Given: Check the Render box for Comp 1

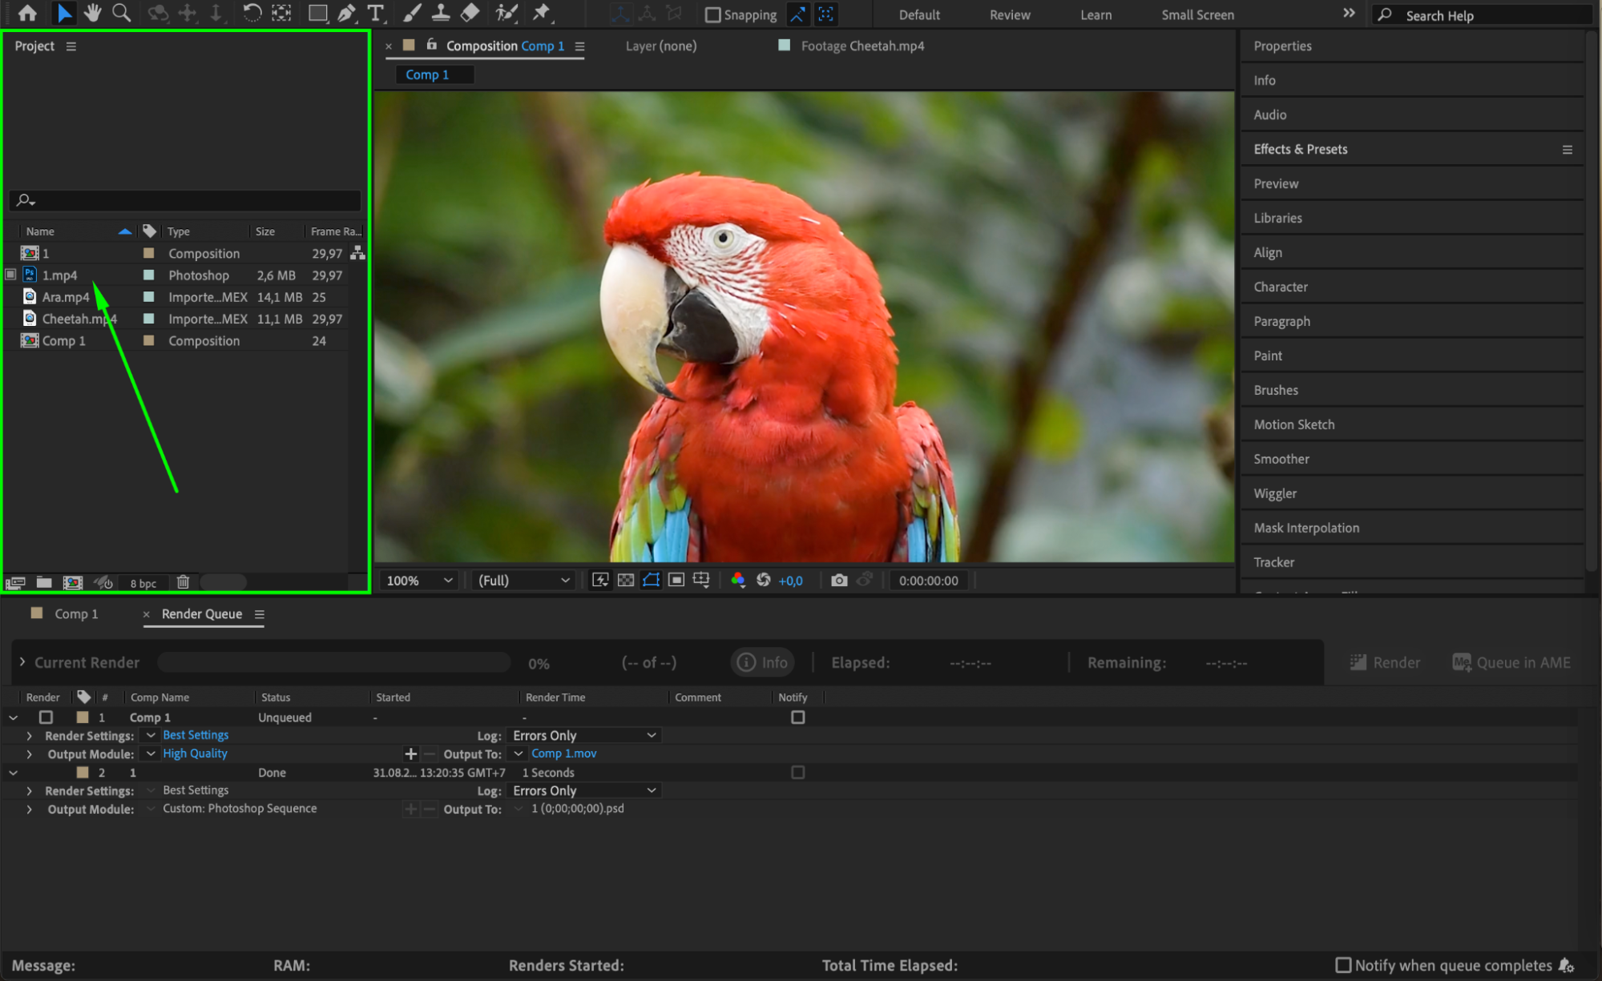Looking at the screenshot, I should (x=46, y=718).
